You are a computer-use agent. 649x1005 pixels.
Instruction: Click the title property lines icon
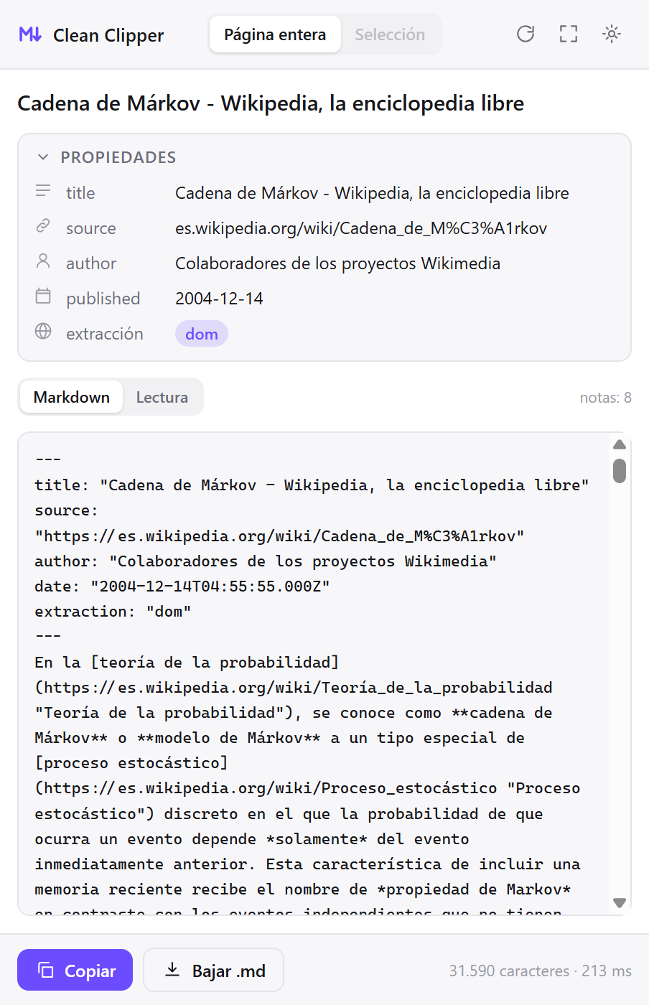pos(43,191)
